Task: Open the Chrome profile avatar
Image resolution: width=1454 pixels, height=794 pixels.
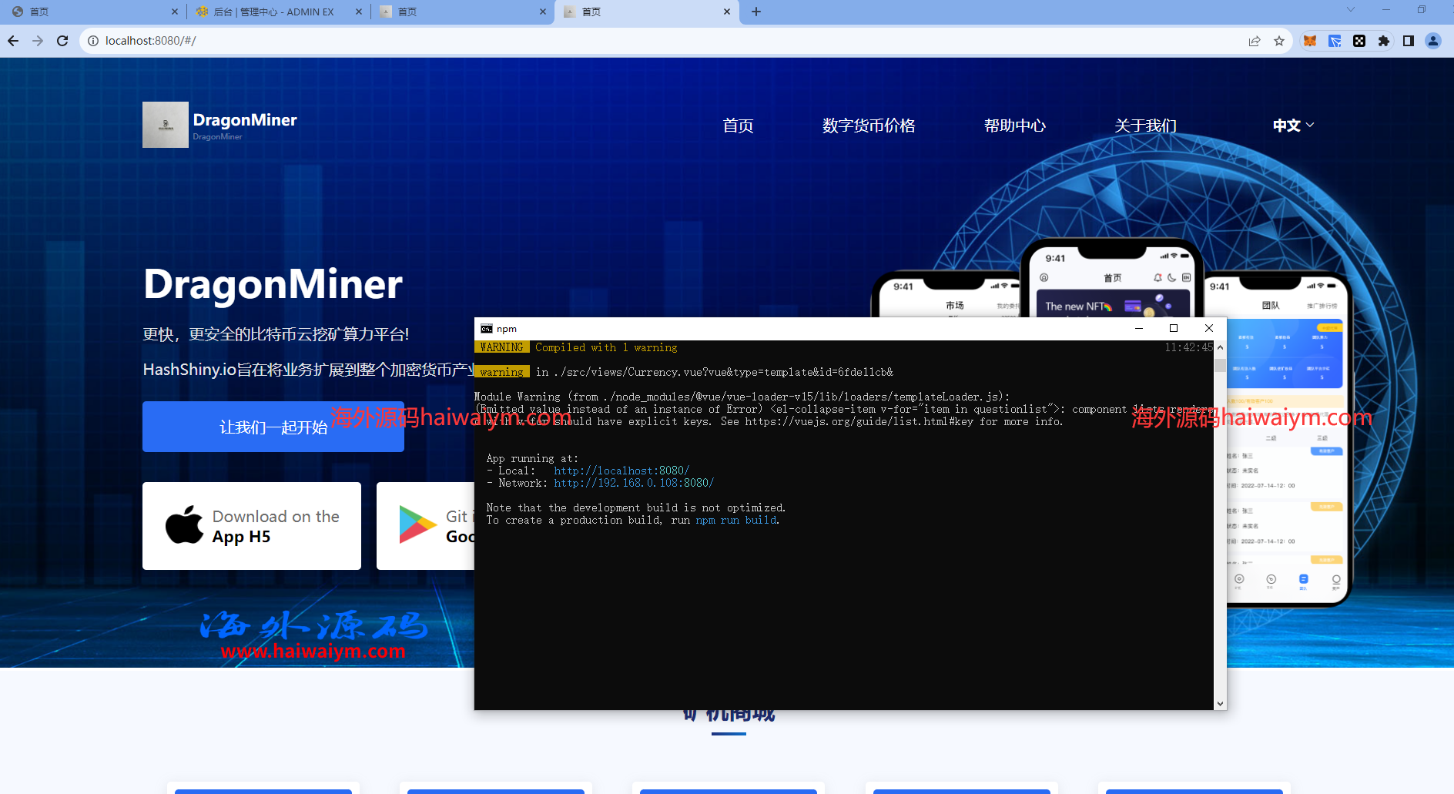Action: tap(1433, 41)
